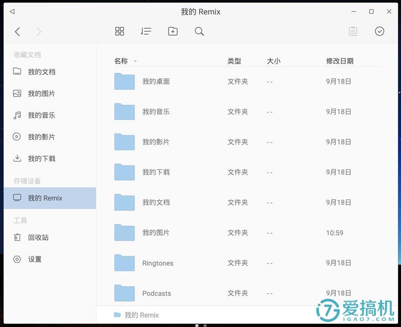This screenshot has width=401, height=327.
Task: Navigate back with the back arrow
Action: pos(17,31)
